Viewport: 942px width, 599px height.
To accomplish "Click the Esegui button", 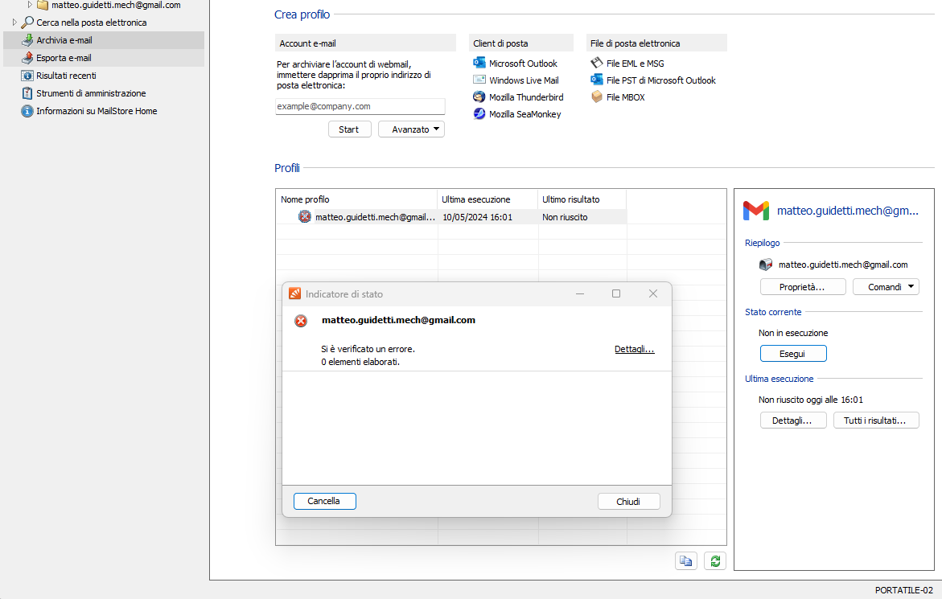I will [x=792, y=354].
